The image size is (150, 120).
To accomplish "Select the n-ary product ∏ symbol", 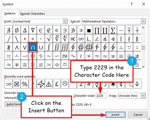I will [x=97, y=30].
